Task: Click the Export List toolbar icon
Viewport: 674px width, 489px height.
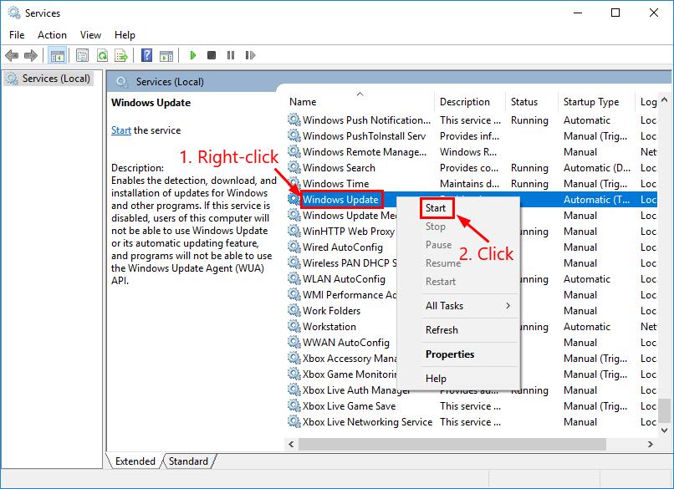Action: coord(122,55)
